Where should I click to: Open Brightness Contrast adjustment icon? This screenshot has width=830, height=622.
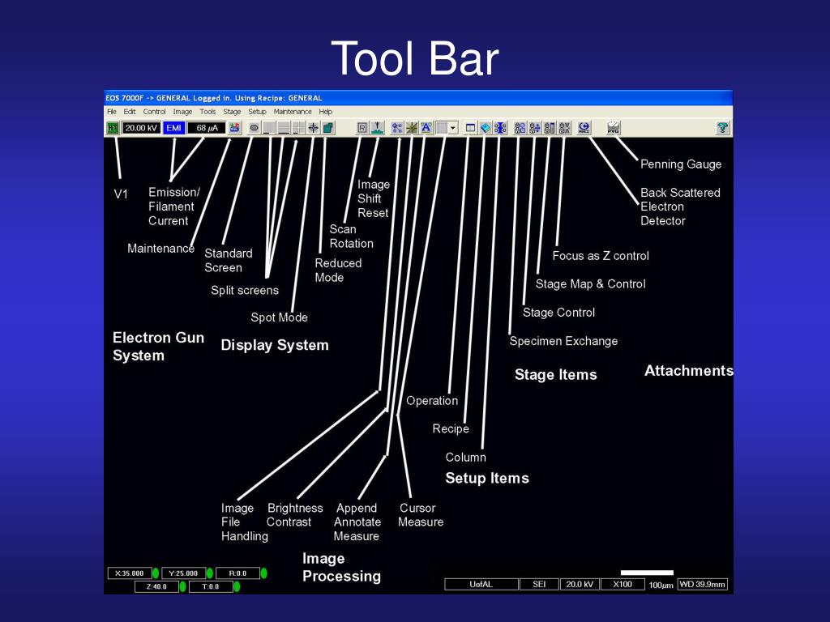tap(412, 128)
